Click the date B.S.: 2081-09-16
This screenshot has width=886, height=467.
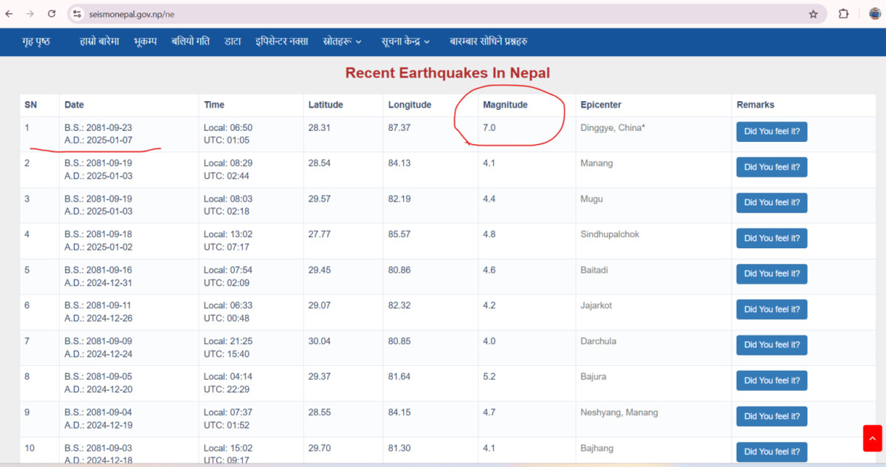click(x=98, y=270)
